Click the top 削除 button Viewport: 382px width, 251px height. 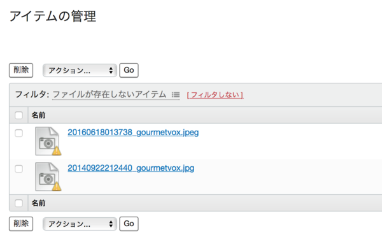(x=21, y=71)
